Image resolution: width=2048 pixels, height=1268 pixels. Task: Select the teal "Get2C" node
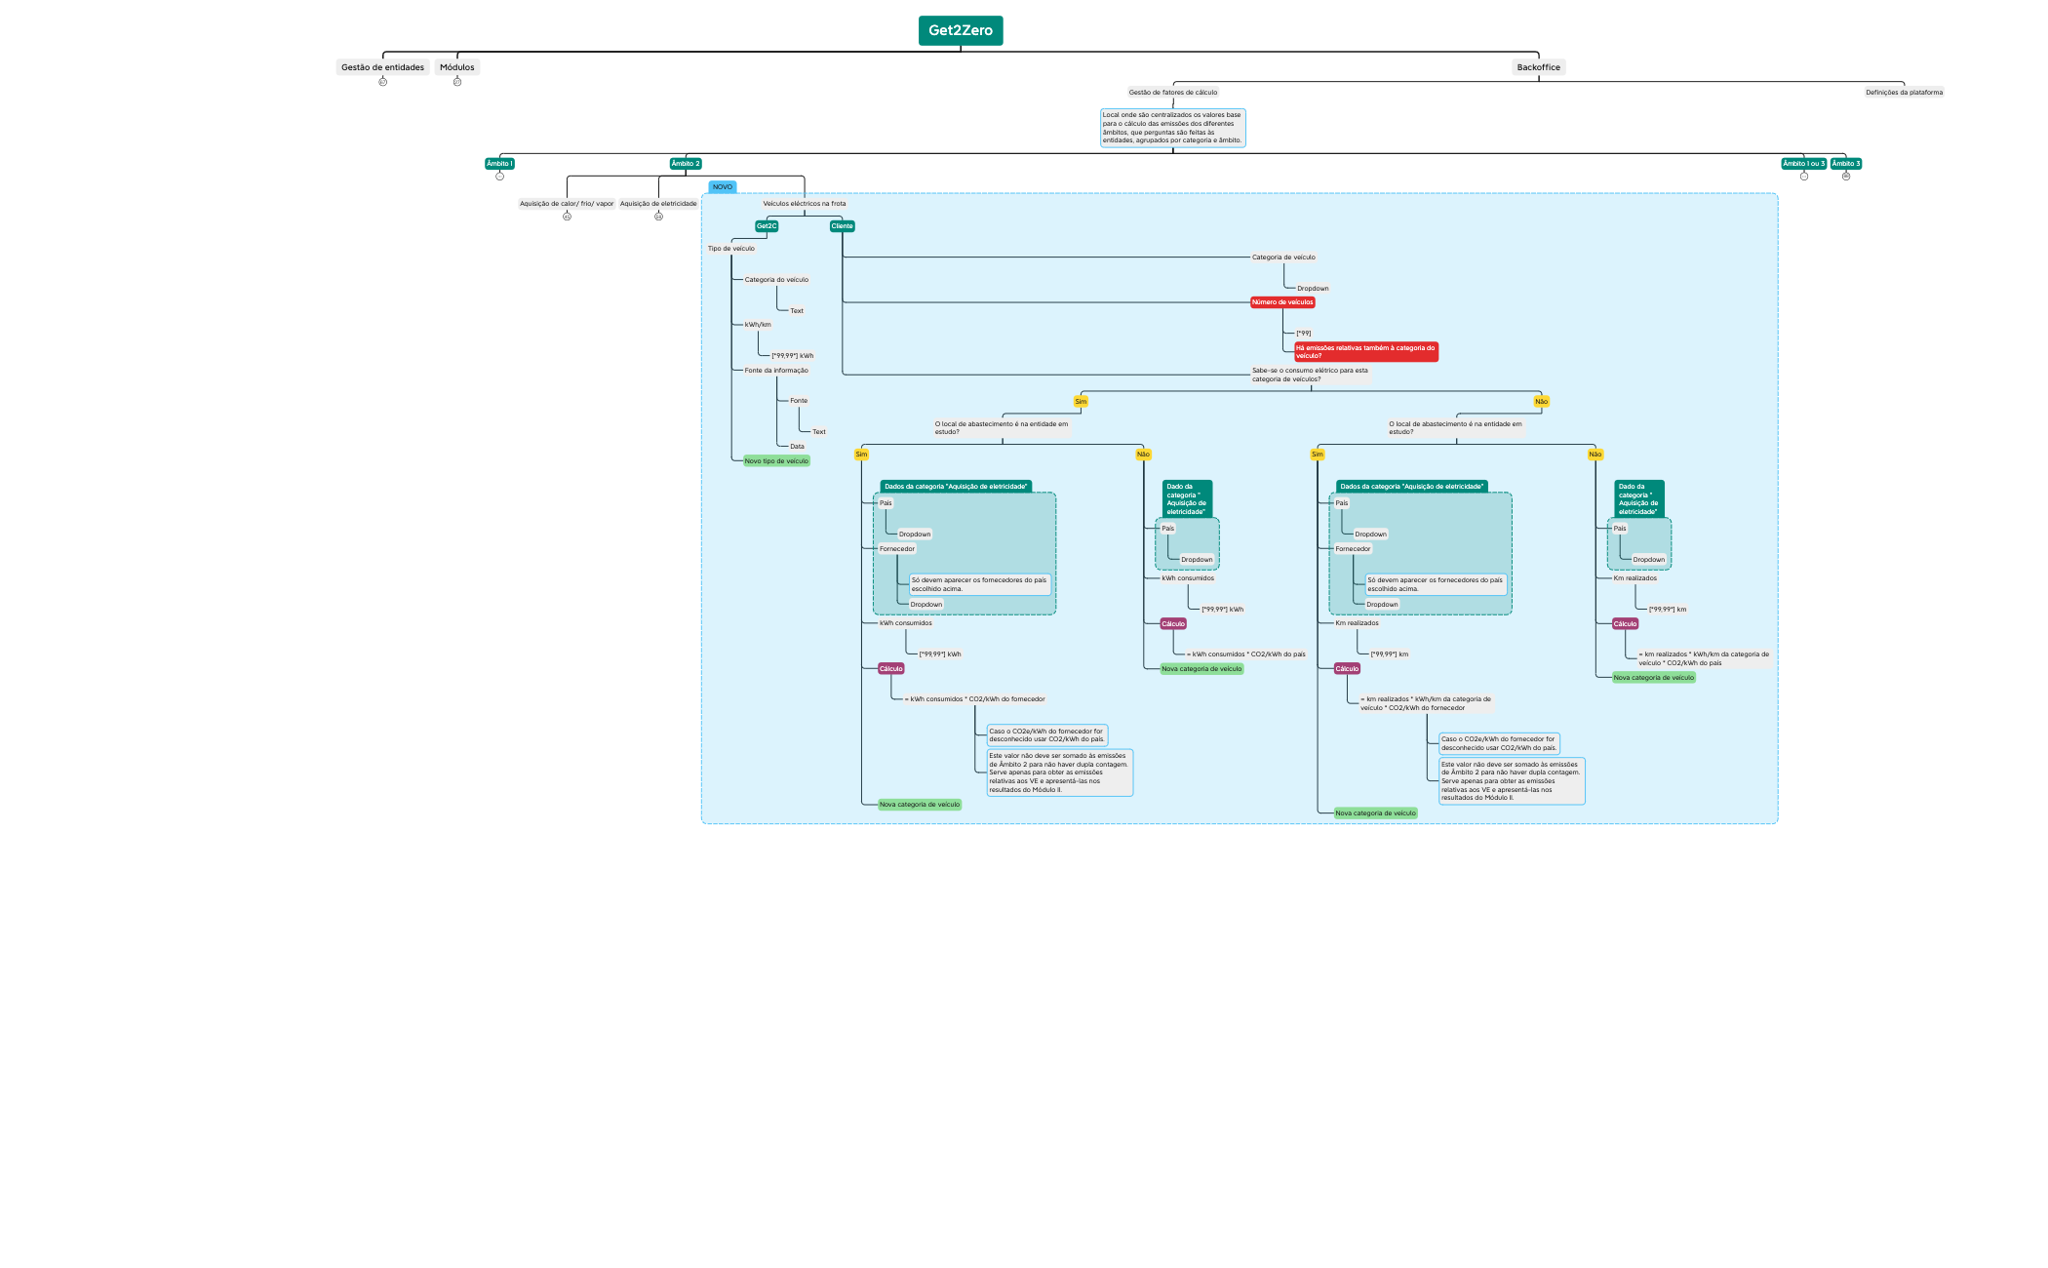(x=767, y=225)
